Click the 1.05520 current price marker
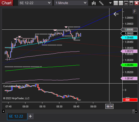The width and height of the screenshot is (139, 122). point(129,34)
